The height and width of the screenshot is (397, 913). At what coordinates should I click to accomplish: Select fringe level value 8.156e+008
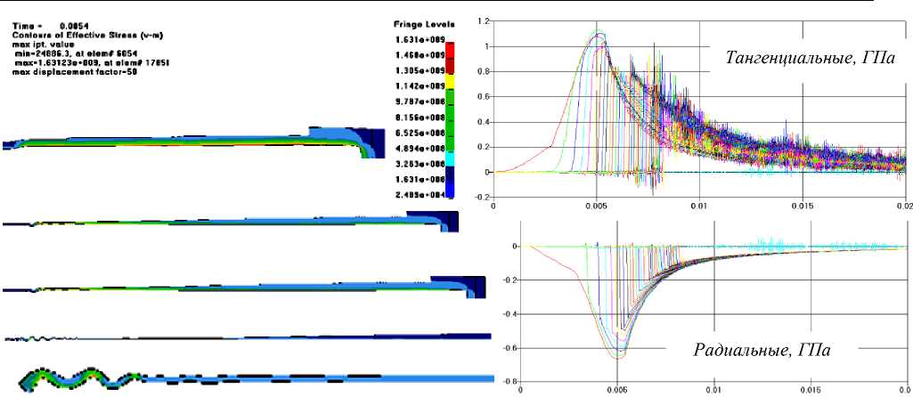(420, 117)
